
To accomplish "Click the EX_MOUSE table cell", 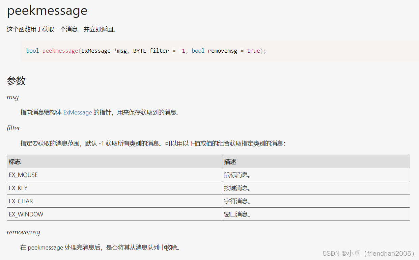I will pos(23,175).
